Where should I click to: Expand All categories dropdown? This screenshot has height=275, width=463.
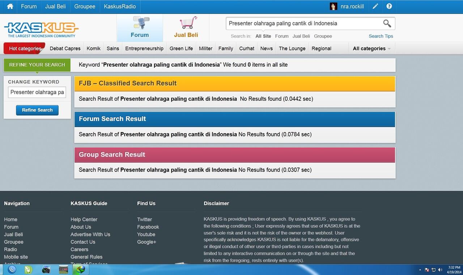(x=372, y=48)
